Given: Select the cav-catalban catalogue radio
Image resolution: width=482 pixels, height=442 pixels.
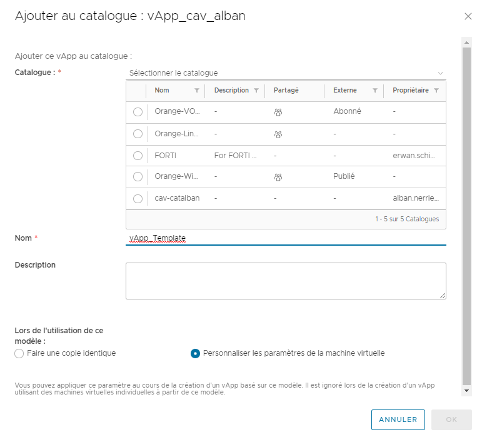Looking at the screenshot, I should pyautogui.click(x=138, y=199).
